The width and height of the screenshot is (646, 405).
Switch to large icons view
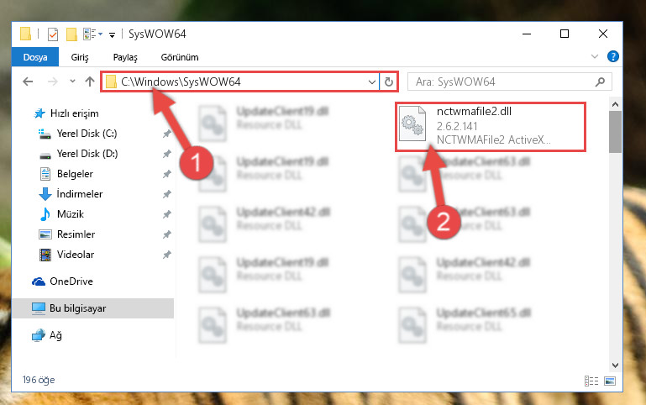[610, 381]
